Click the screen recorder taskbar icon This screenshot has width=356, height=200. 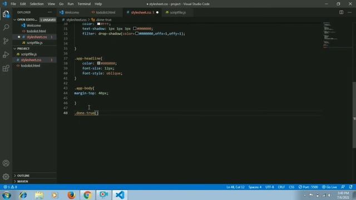click(103, 195)
